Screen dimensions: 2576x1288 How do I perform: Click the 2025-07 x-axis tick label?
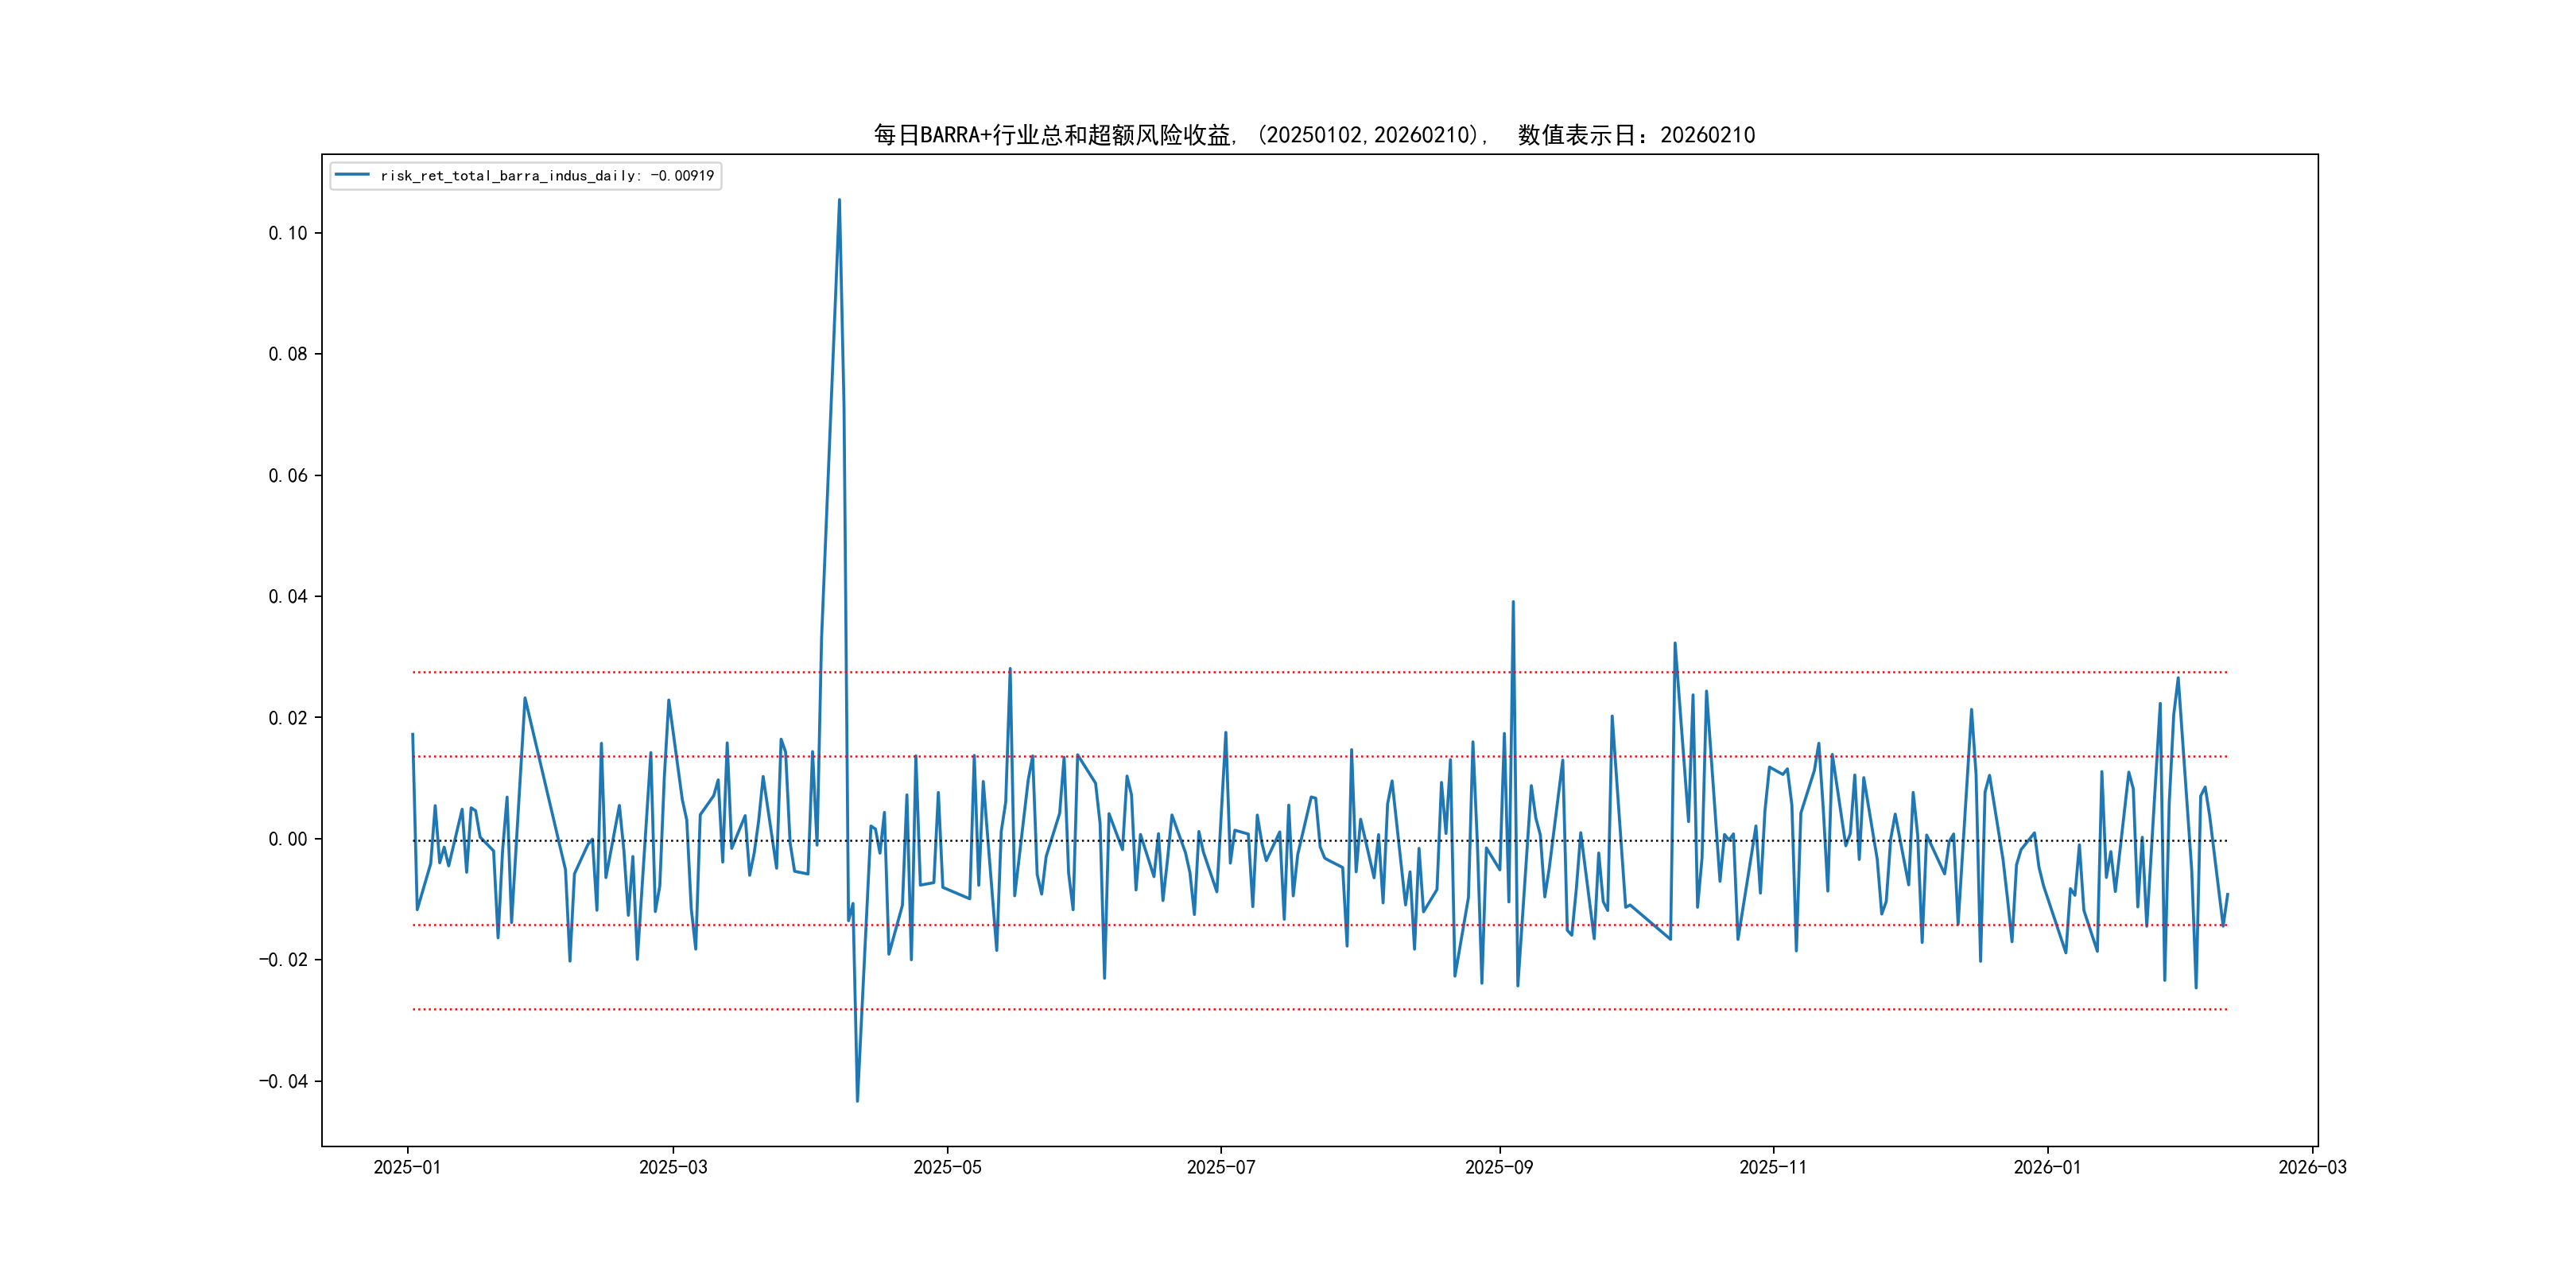coord(1220,1167)
